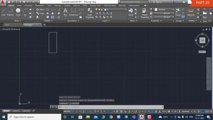The image size is (213, 120).
Task: Click the Rotate tool icon
Action: pyautogui.click(x=48, y=10)
